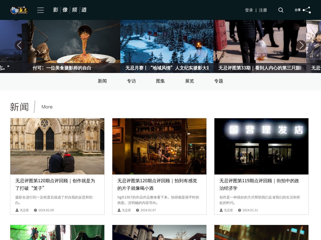The image size is (321, 240).
Task: Click the search magnifier icon
Action: tap(281, 10)
